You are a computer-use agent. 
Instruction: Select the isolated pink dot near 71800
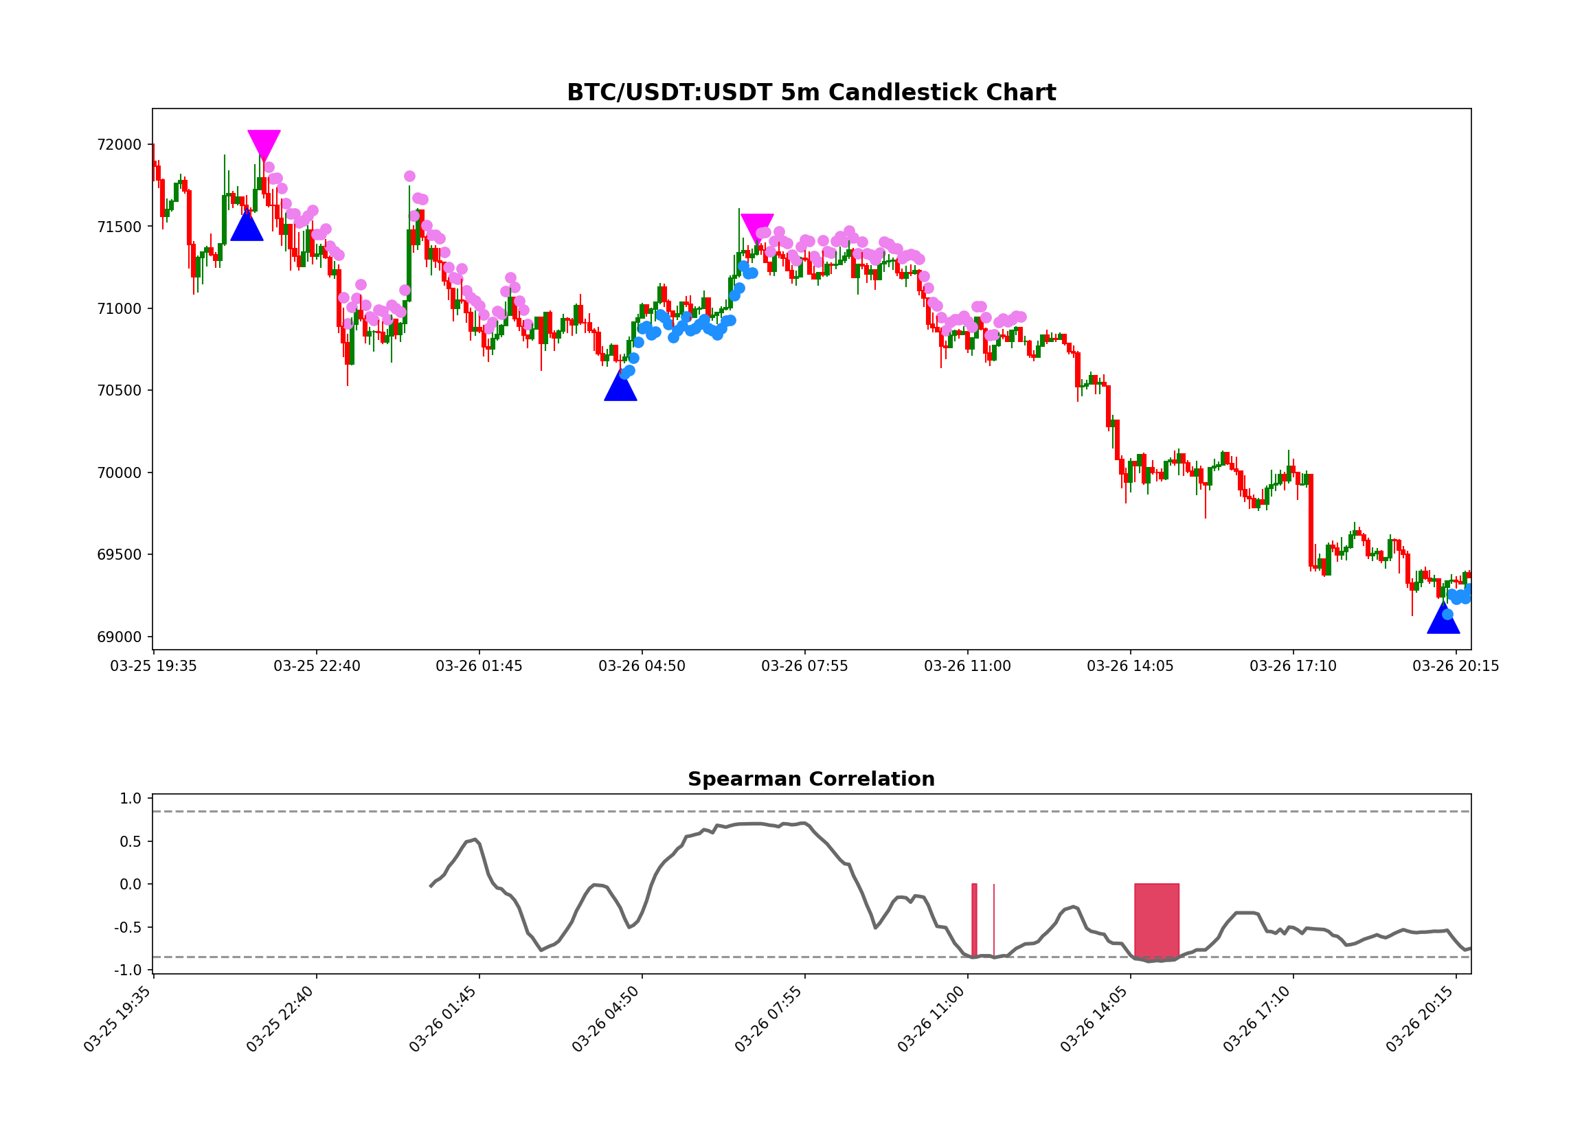410,177
